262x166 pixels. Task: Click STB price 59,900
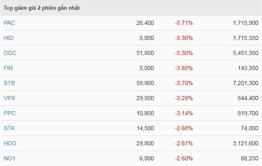145,83
